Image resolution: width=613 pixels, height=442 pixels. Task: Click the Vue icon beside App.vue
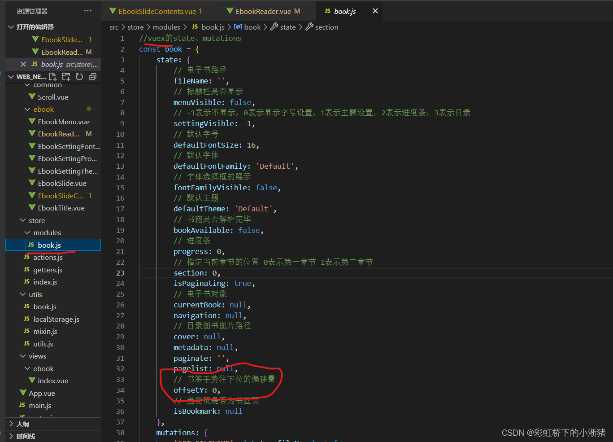click(23, 393)
